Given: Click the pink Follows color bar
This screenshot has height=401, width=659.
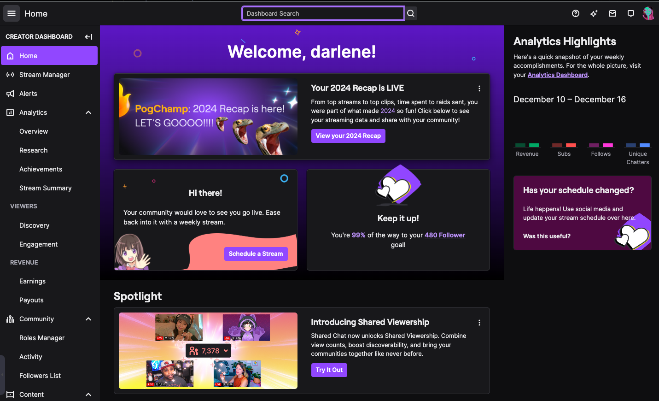Looking at the screenshot, I should [608, 145].
